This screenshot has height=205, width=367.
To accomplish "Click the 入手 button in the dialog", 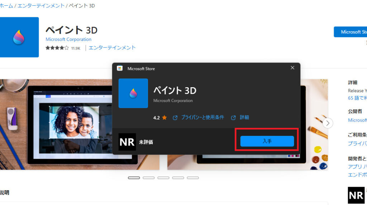I will 267,141.
